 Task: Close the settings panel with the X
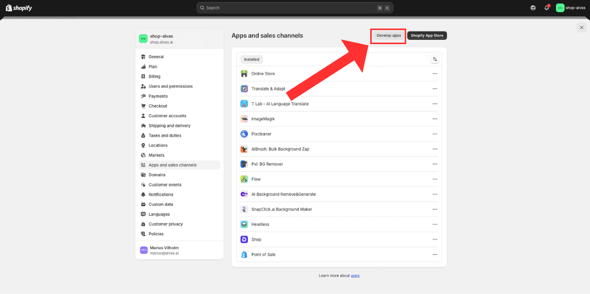pyautogui.click(x=581, y=28)
